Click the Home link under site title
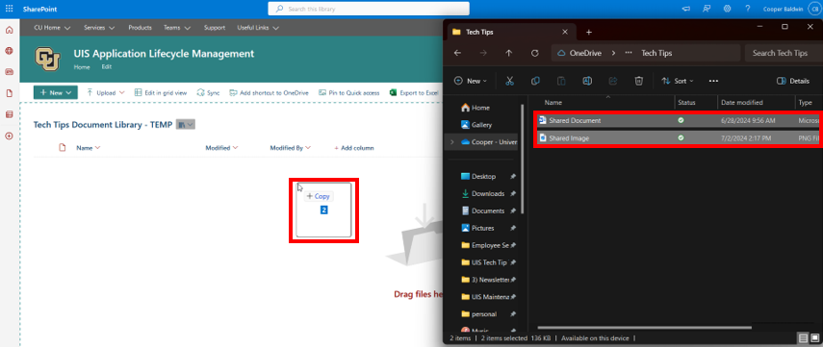This screenshot has height=347, width=823. pyautogui.click(x=82, y=67)
